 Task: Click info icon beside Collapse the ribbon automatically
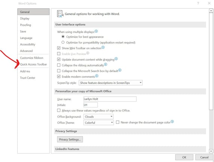(x=105, y=65)
